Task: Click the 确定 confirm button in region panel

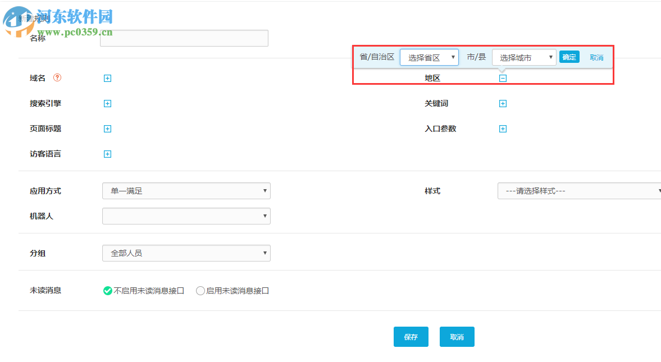Action: [569, 57]
